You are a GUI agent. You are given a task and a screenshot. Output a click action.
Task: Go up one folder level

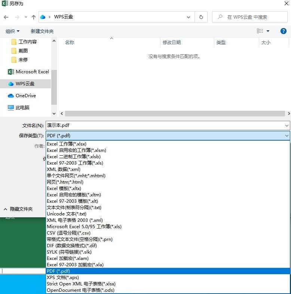[34, 17]
